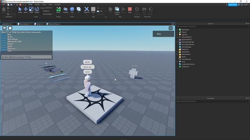Click the Paste clipboard icon

[x=4, y=10]
